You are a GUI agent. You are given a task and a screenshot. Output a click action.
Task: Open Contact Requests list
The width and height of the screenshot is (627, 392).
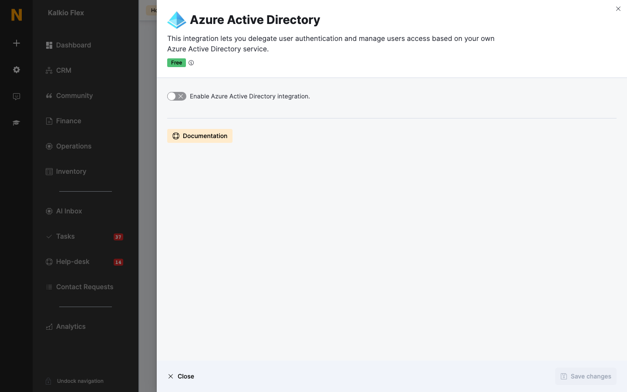point(85,287)
